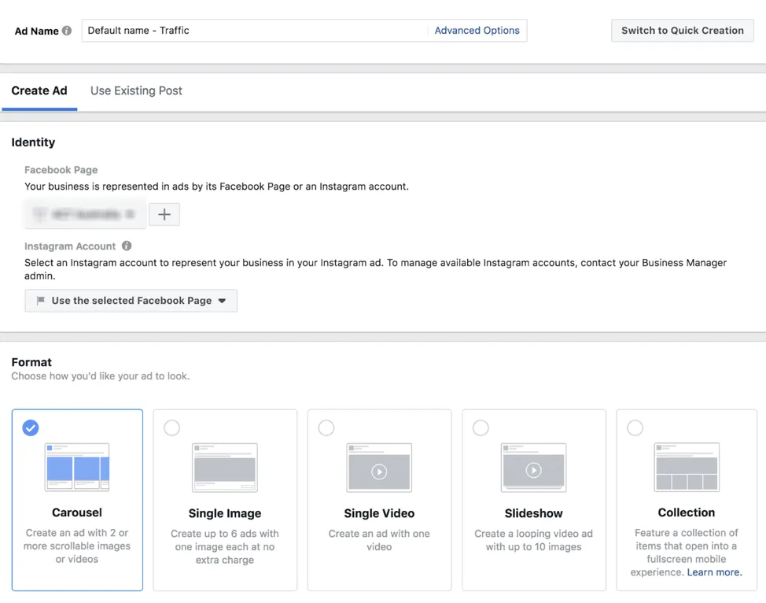The height and width of the screenshot is (603, 766).
Task: Click the plus button to add a Facebook Page
Action: click(164, 213)
